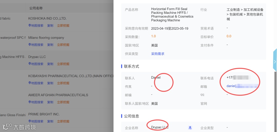Click 立即挖掘 under Drypac LLC in list
This screenshot has height=132, width=277.
(63, 64)
